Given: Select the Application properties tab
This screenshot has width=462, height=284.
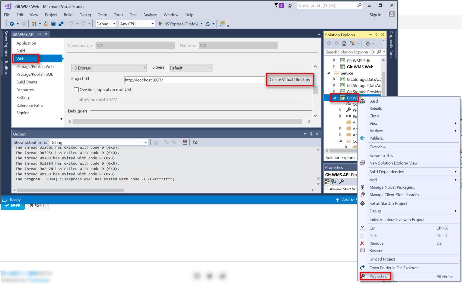Looking at the screenshot, I should [26, 43].
